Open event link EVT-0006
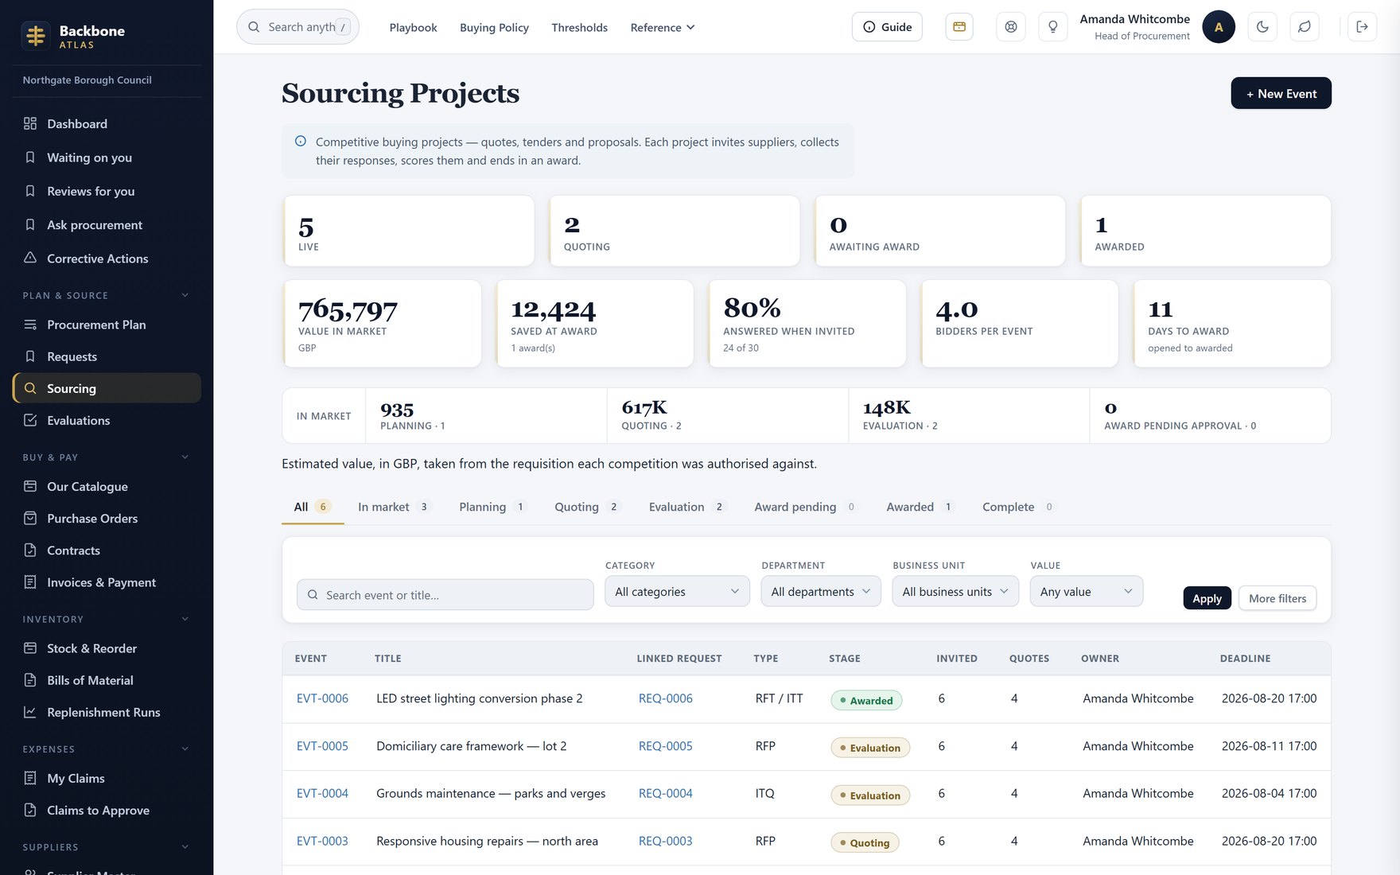Screen dimensions: 1400x875 click(x=322, y=698)
